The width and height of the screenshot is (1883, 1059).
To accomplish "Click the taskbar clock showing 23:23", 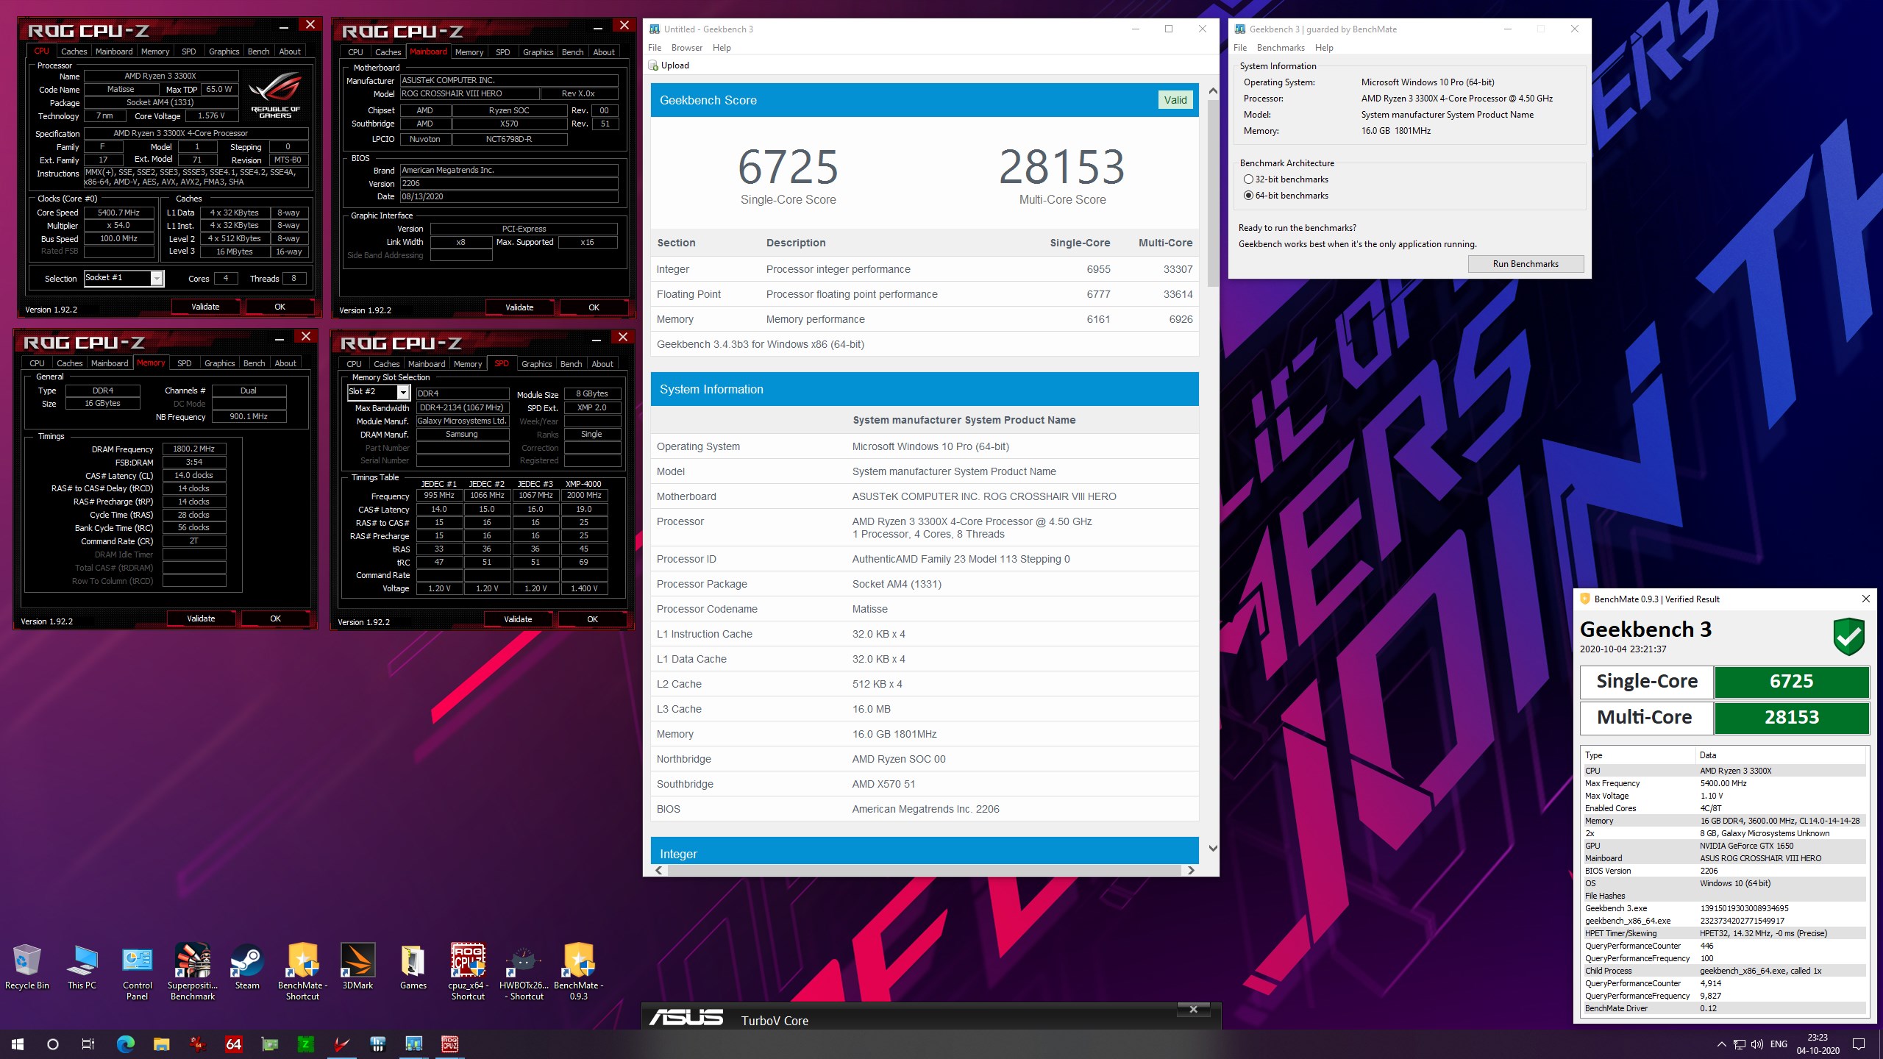I will pyautogui.click(x=1818, y=1044).
